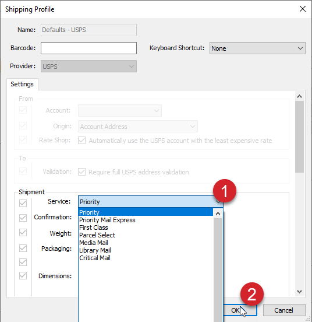Click the settings panel scrollbar thumb
Screen dimensions: 312x322
tap(299, 136)
